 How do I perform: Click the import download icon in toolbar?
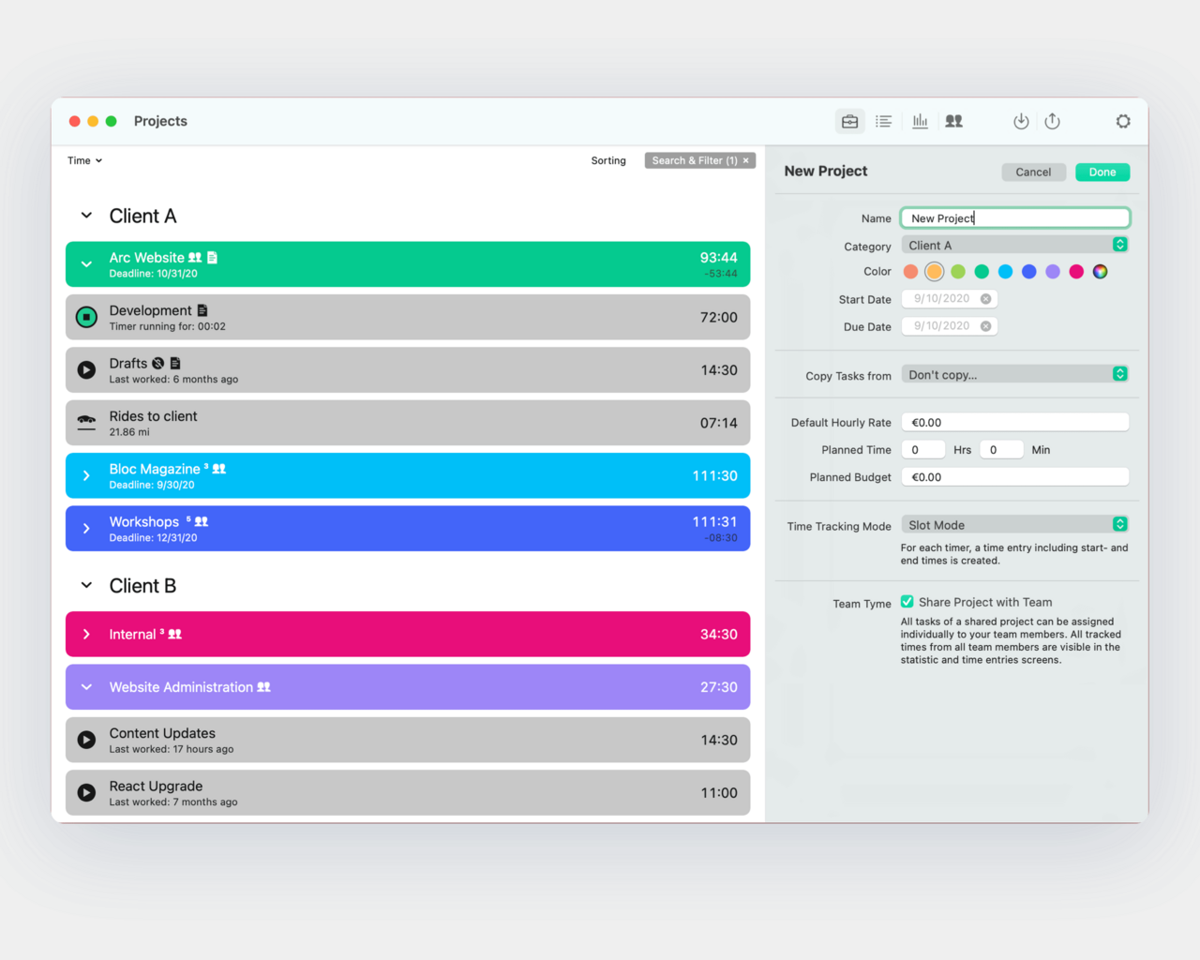pyautogui.click(x=1021, y=122)
